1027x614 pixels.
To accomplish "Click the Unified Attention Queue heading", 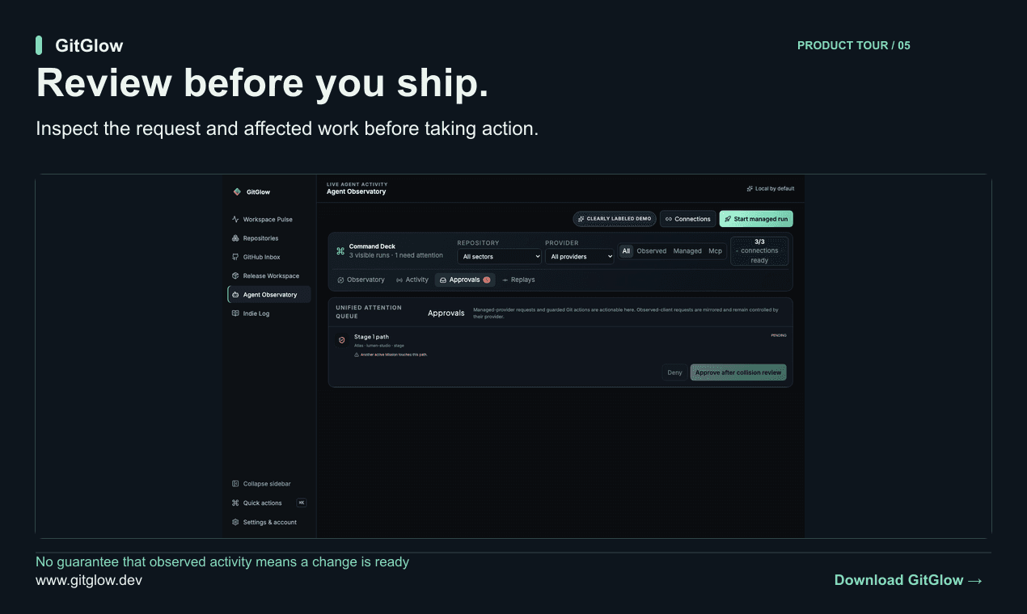I will (369, 312).
